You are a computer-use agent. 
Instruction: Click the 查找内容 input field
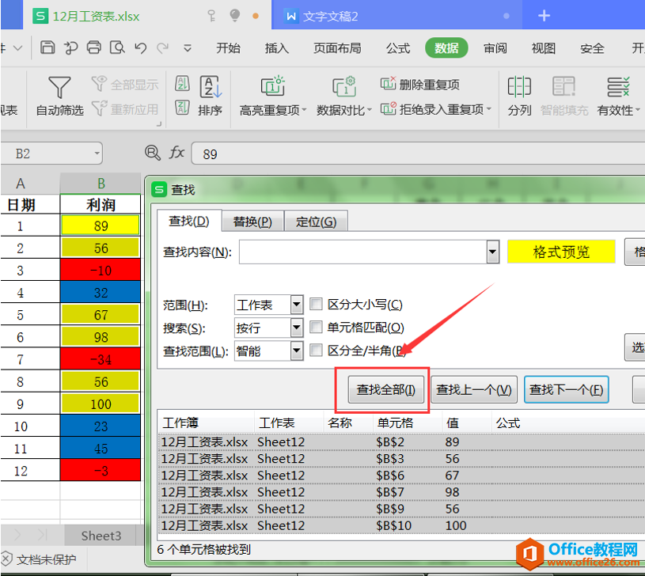[362, 251]
